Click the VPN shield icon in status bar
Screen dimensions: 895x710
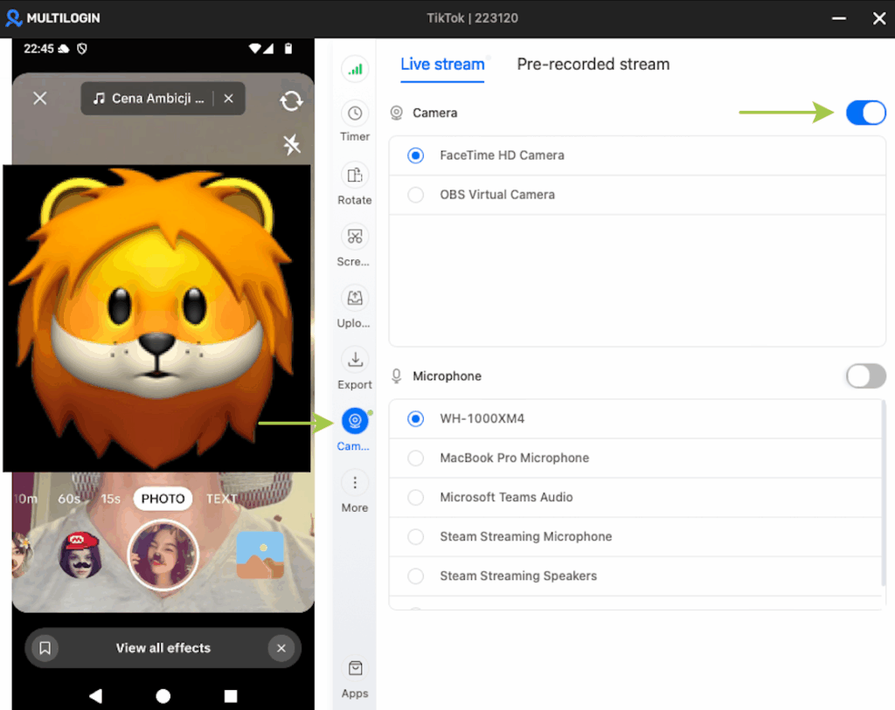(82, 49)
